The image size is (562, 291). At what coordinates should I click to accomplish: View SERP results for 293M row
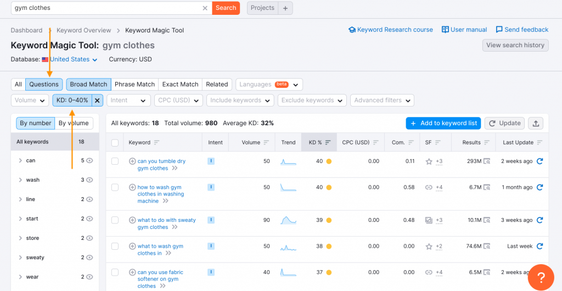(487, 161)
